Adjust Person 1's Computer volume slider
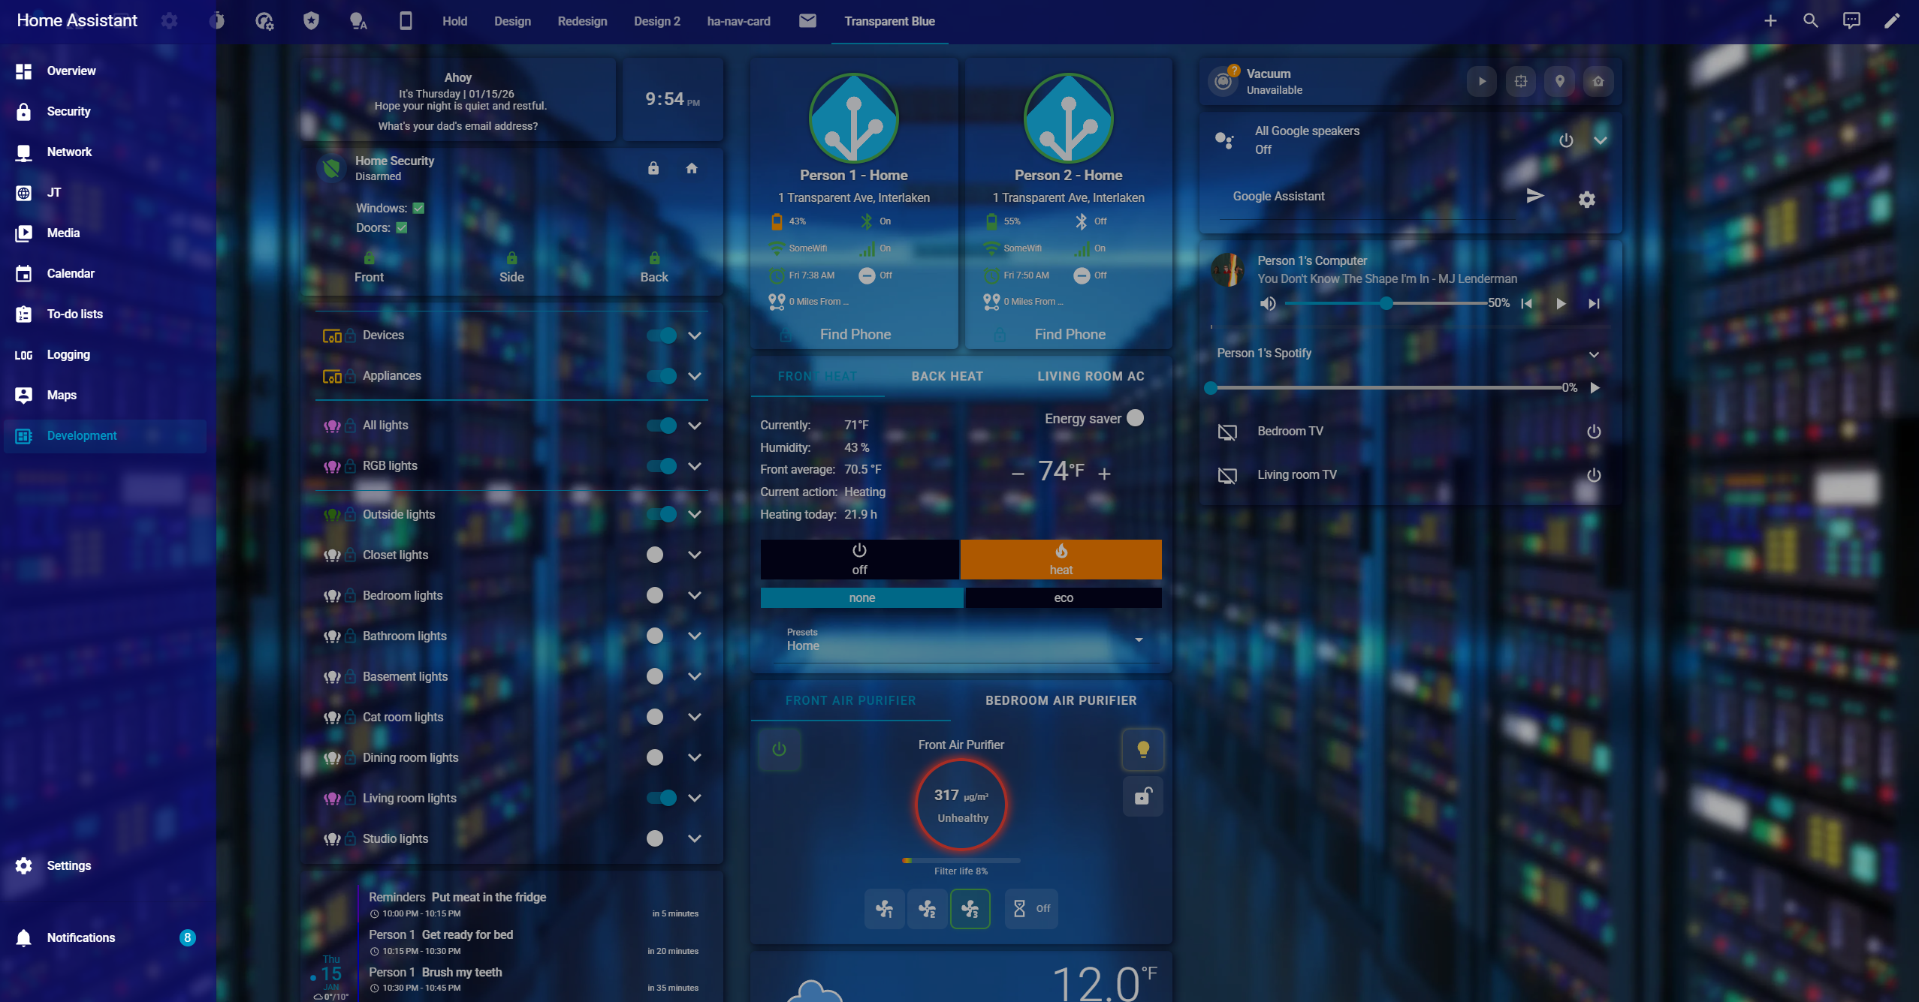Image resolution: width=1919 pixels, height=1002 pixels. pyautogui.click(x=1386, y=303)
